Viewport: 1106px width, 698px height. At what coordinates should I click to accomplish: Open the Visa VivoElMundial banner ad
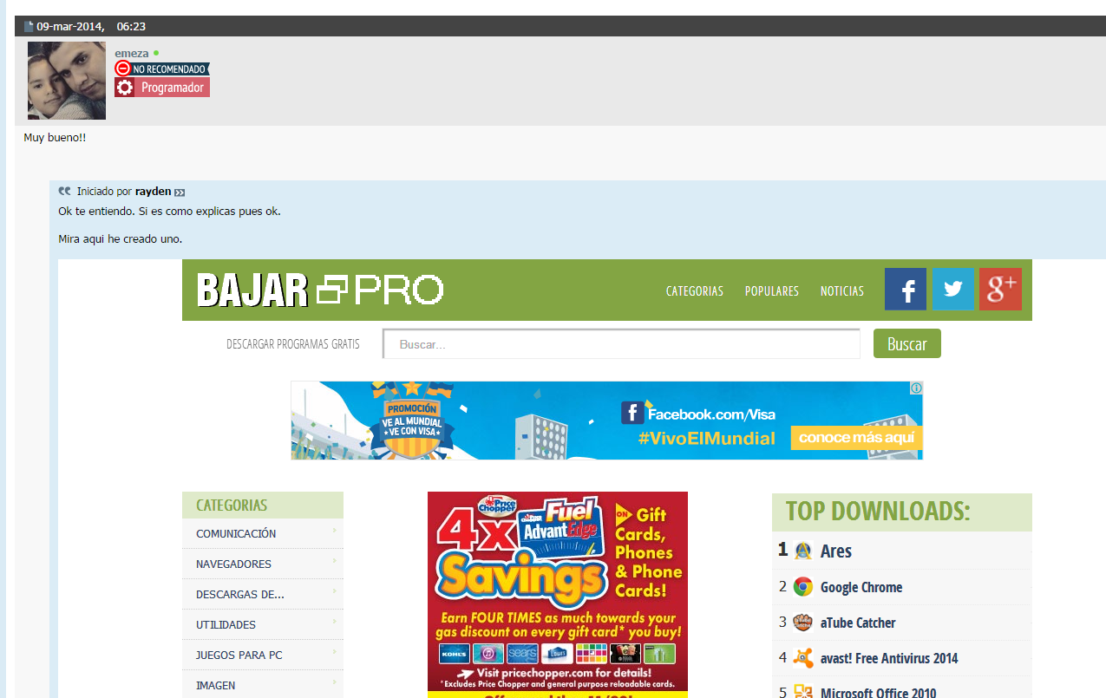click(607, 421)
